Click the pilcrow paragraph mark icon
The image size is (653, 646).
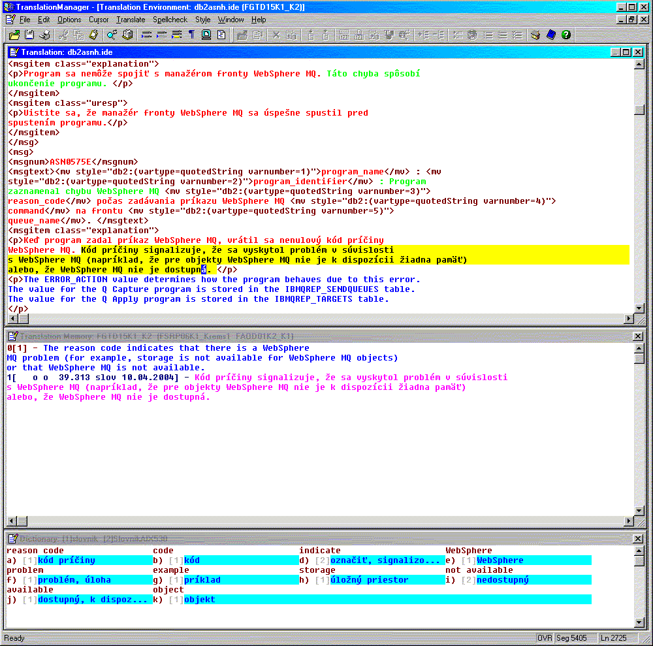191,35
